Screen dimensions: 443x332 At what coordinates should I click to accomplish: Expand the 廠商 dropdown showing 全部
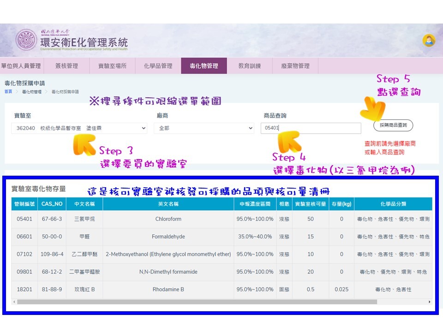(204, 128)
